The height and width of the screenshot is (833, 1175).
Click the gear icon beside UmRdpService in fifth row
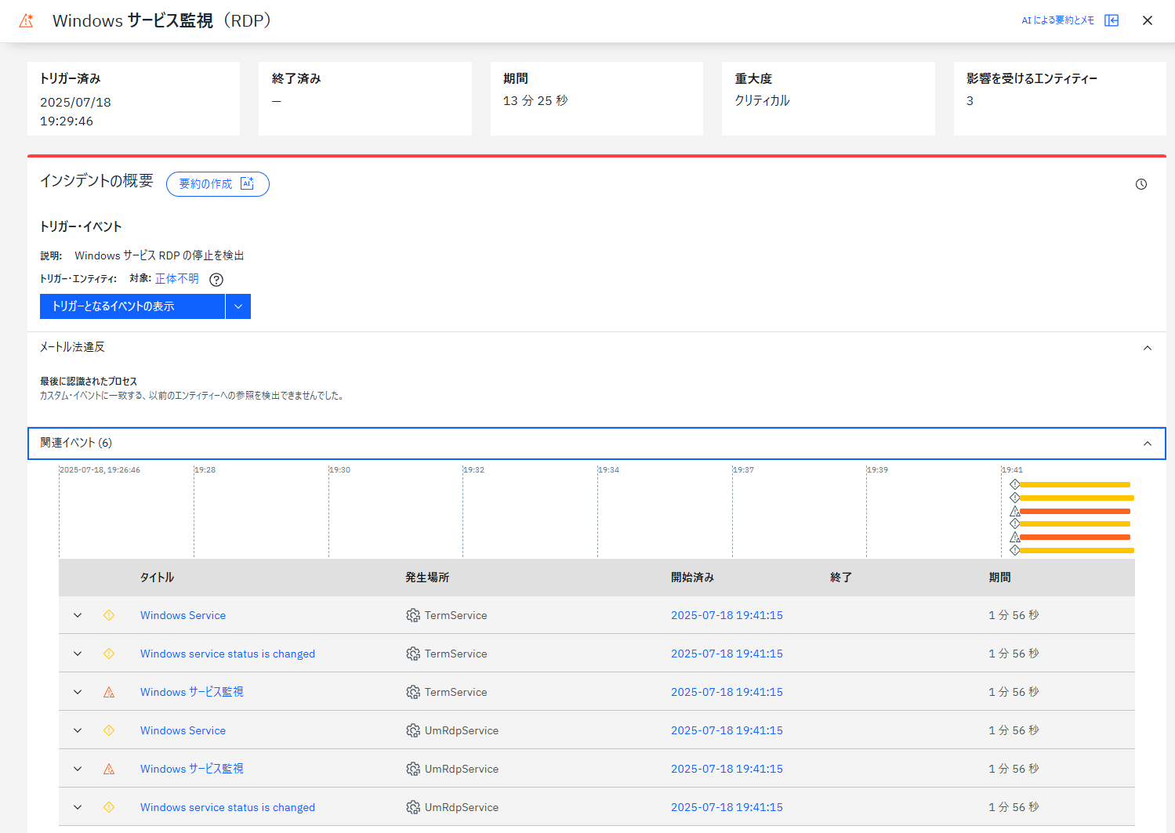[x=413, y=769]
